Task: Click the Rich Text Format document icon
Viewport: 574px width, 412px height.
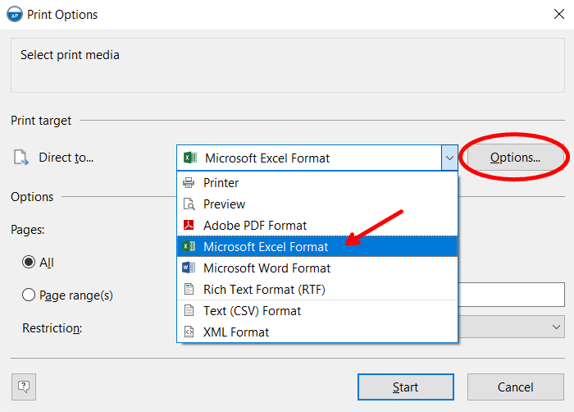Action: 189,290
